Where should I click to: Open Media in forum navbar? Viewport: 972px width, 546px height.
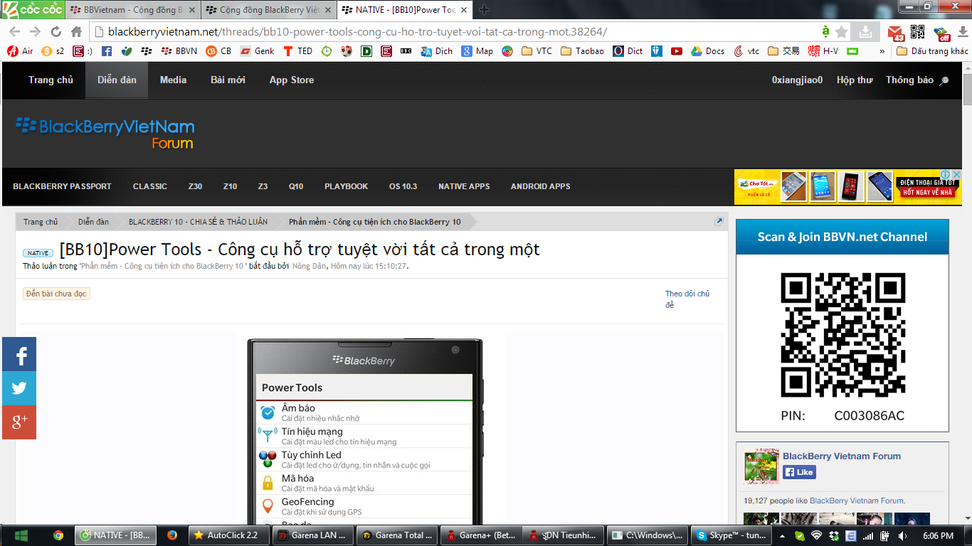173,80
